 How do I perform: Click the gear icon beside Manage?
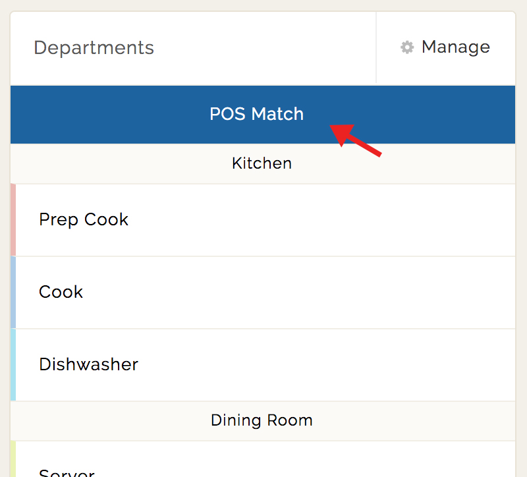click(407, 47)
